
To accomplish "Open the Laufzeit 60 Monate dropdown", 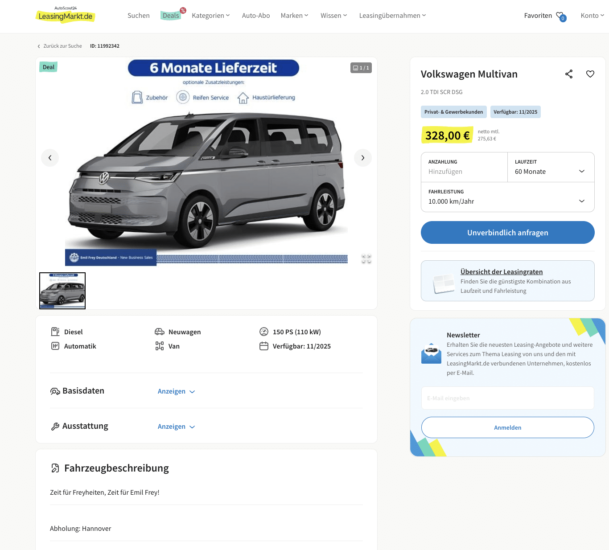I will tap(551, 167).
